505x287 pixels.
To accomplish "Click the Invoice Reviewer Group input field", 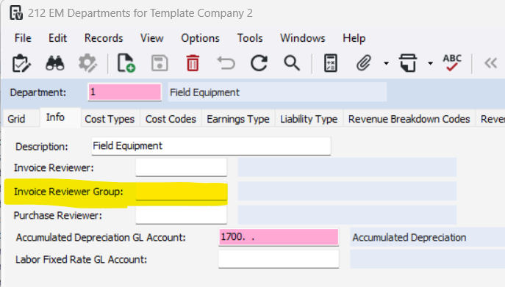I will coord(182,192).
